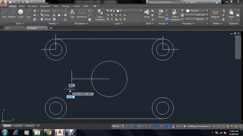Select the Line tool
The image size is (243, 136).
pos(4,14)
